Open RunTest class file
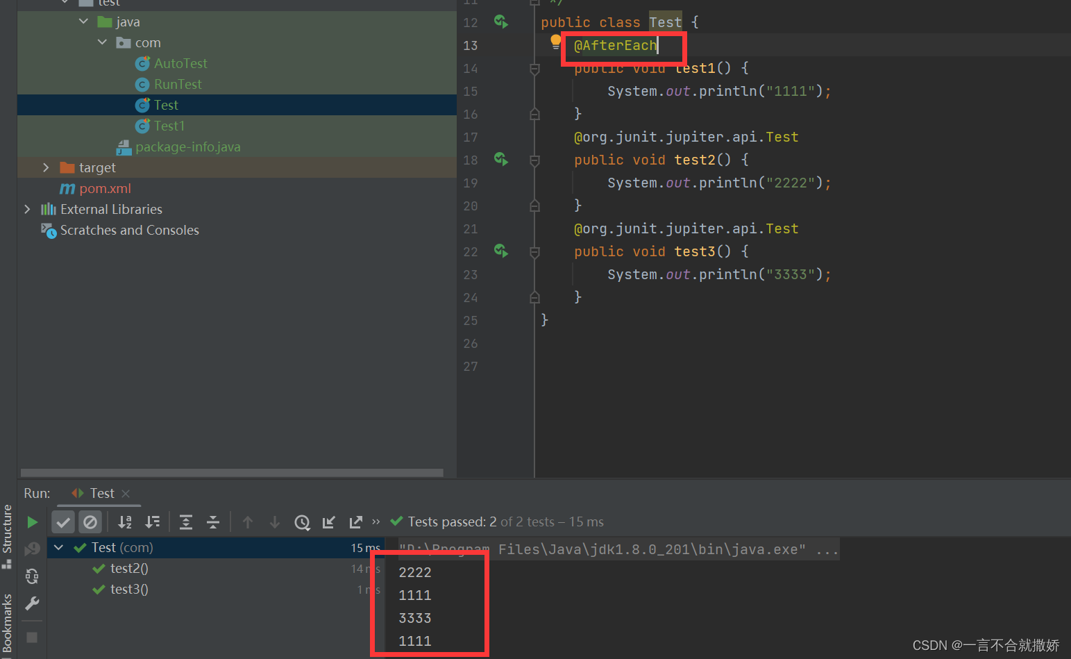 tap(178, 84)
